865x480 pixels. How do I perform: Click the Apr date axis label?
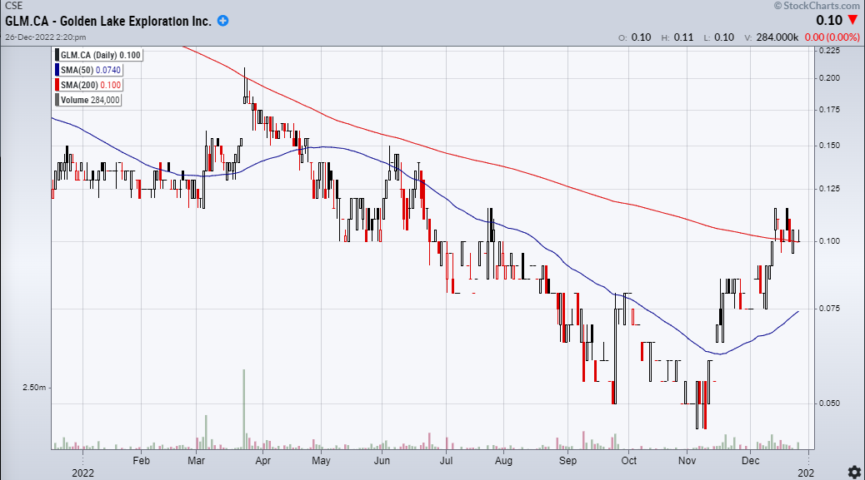(263, 461)
